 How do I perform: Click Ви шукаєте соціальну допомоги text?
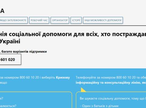[x=112, y=98]
